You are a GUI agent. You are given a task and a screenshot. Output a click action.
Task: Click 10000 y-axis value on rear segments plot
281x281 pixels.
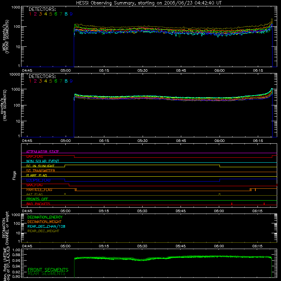coord(15,74)
